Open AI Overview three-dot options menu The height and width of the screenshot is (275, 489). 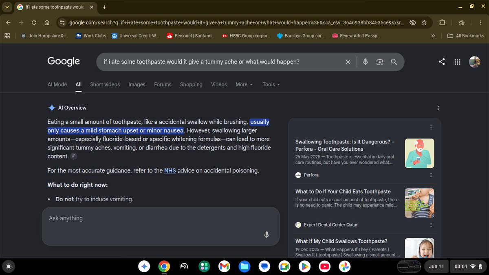438,108
